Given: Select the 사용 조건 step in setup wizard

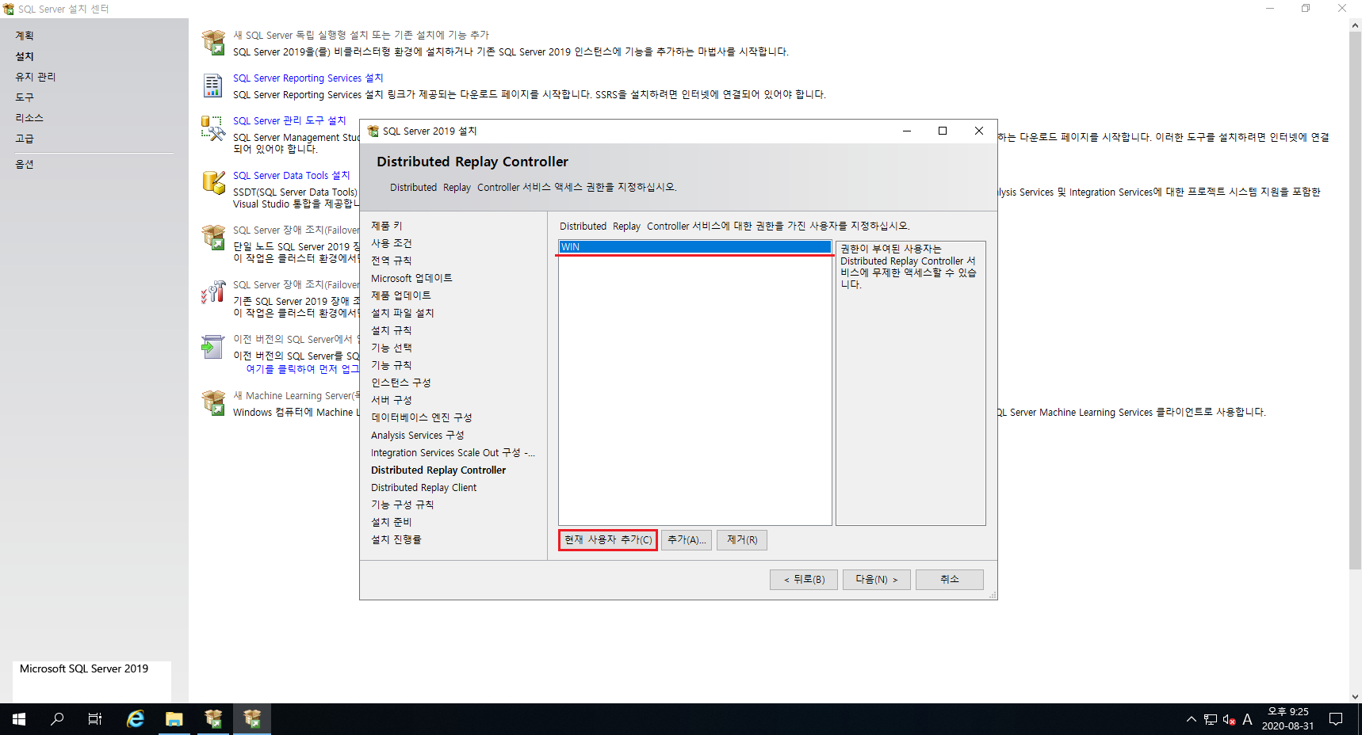Looking at the screenshot, I should point(392,243).
